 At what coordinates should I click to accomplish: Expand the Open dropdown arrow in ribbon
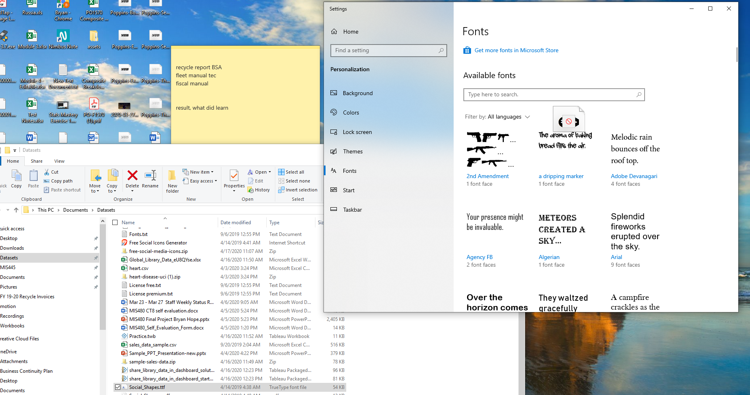pyautogui.click(x=270, y=172)
